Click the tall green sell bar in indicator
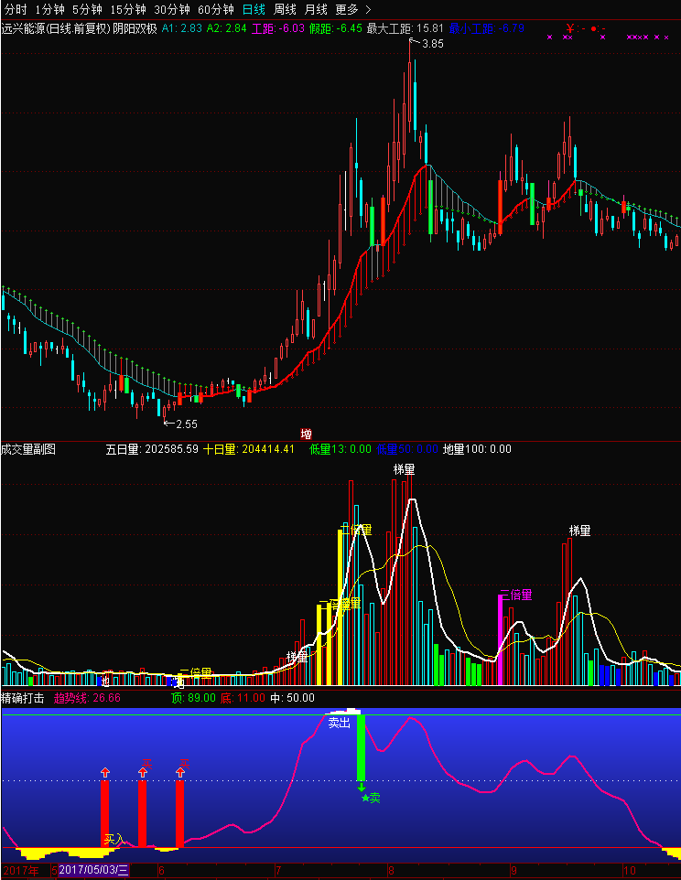 (361, 746)
